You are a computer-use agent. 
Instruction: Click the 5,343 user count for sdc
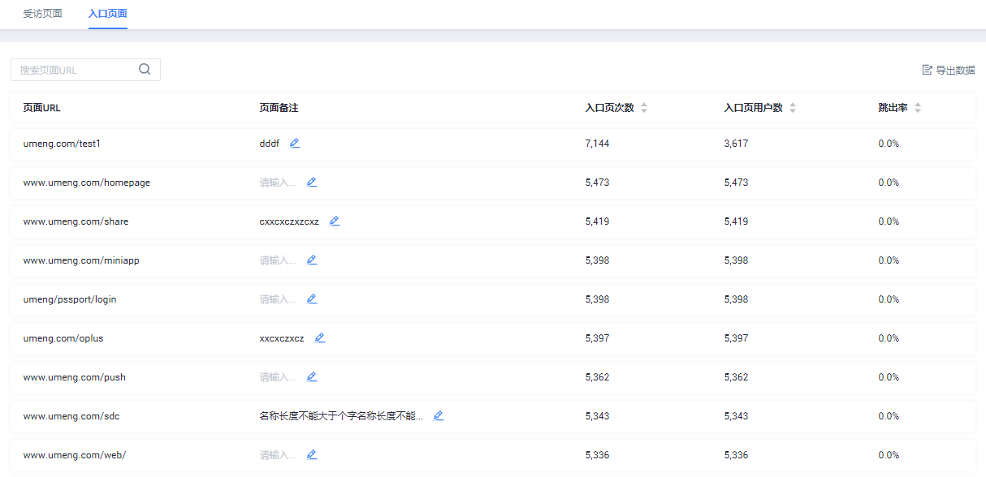pos(736,416)
